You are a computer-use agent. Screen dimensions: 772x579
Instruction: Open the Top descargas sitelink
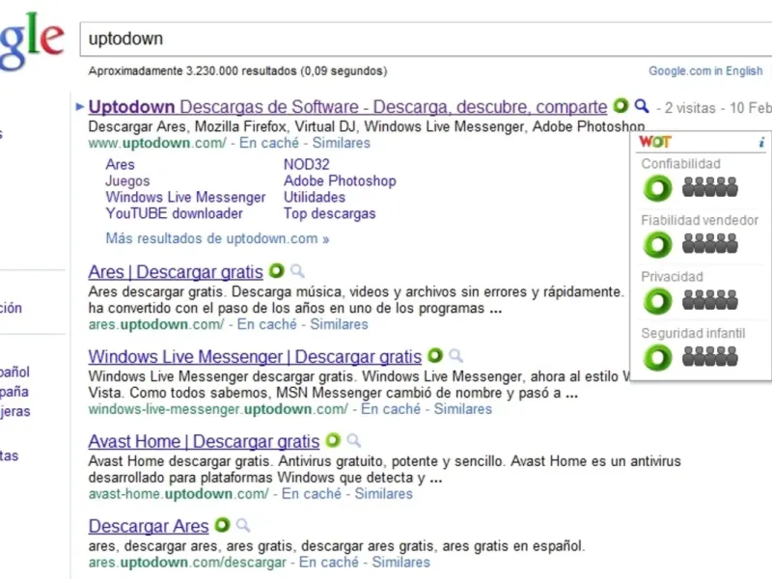click(329, 213)
